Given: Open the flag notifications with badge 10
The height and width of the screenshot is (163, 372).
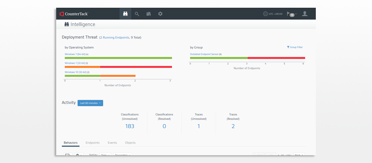Looking at the screenshot, I should tap(291, 14).
